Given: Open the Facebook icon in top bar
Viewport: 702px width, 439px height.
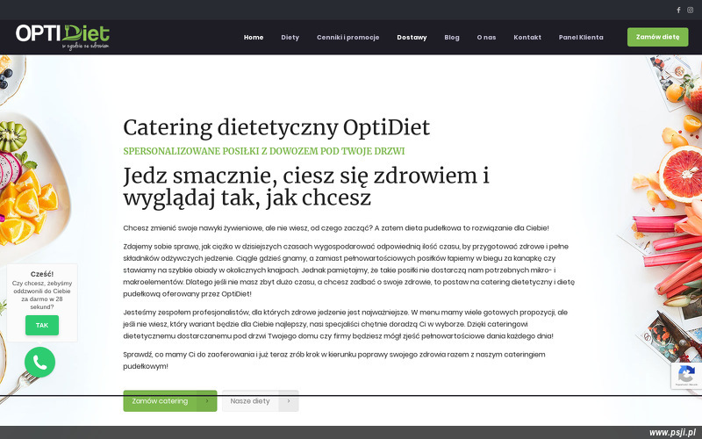Looking at the screenshot, I should pos(678,10).
